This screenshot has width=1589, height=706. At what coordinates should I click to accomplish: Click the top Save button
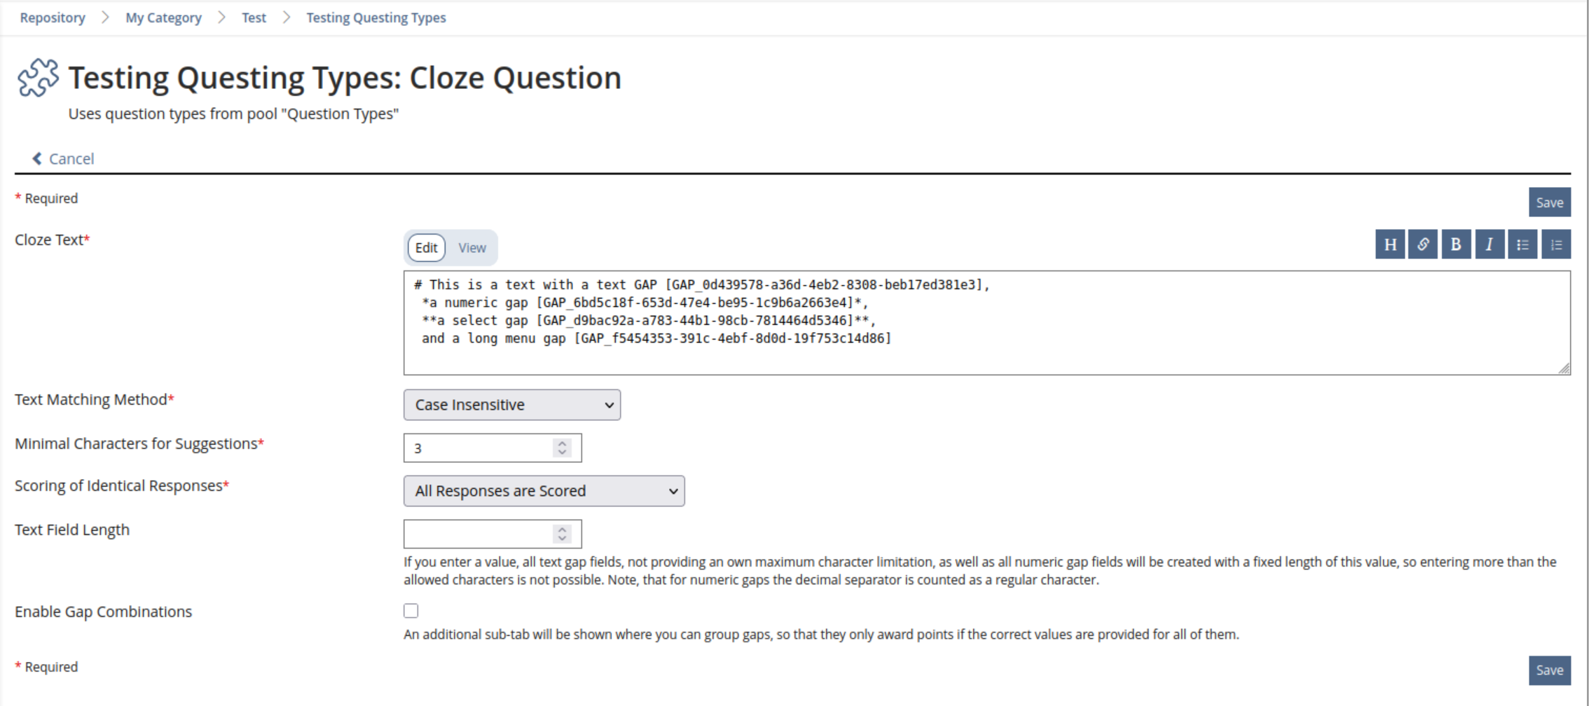click(1550, 202)
